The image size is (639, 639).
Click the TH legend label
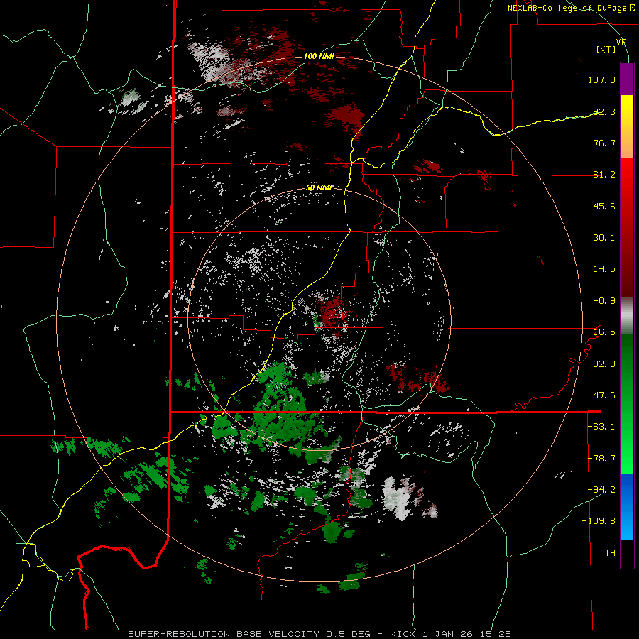[610, 553]
